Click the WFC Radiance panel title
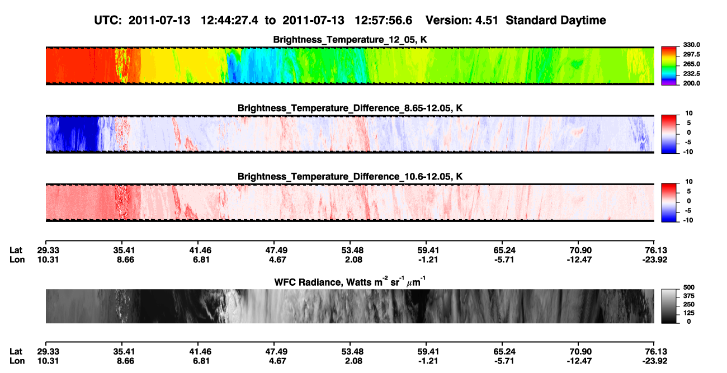Viewport: 727px width, 373px height. (350, 281)
